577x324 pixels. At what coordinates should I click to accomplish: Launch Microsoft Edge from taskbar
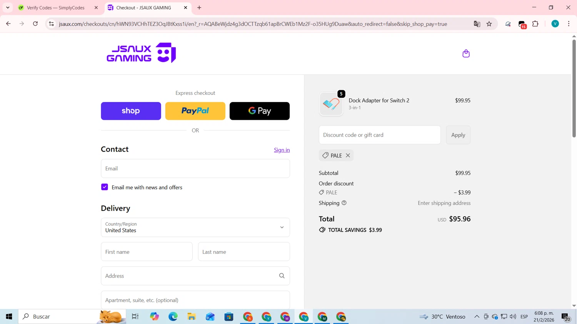coord(173,317)
